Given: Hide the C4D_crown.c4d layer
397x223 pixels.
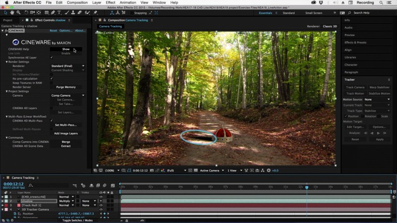Looking at the screenshot, I should tap(101, 197).
